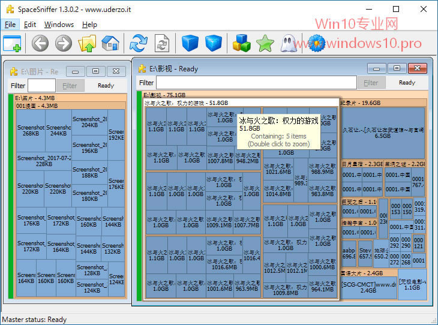
Task: Click the green star icon
Action: coord(265,43)
